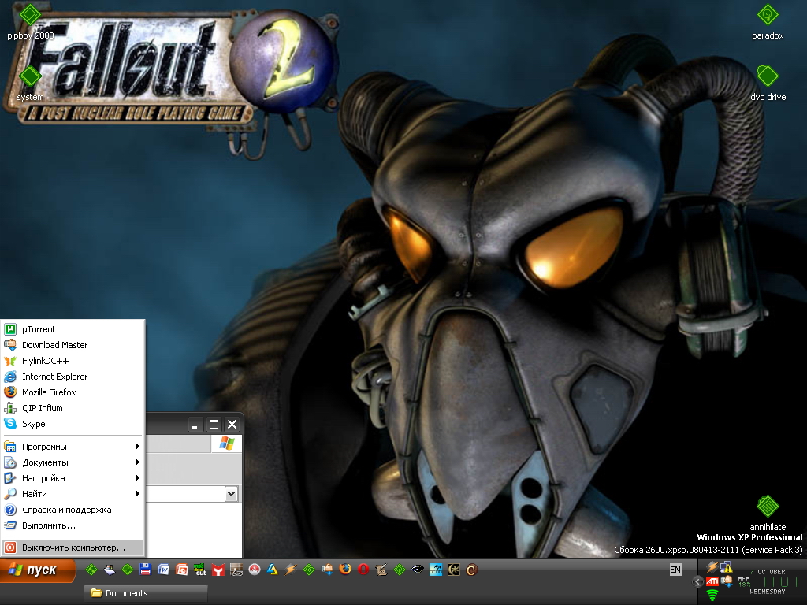Click the brown swirl C icon in Quick Launch
This screenshot has width=807, height=605.
471,570
